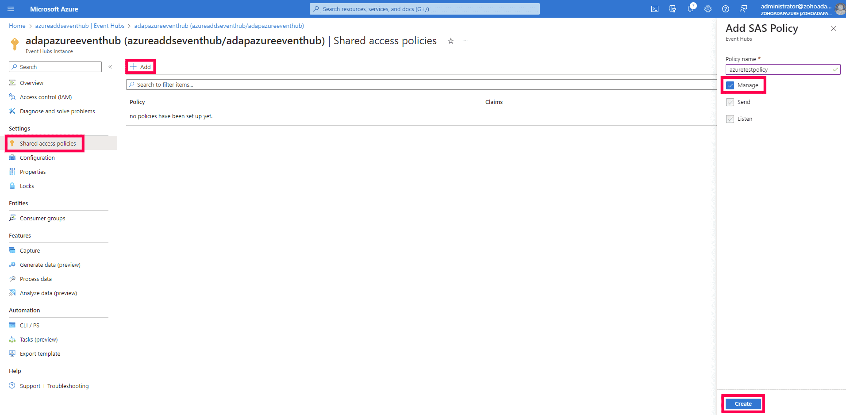The height and width of the screenshot is (415, 846).
Task: Click the Claims column header
Action: click(x=494, y=102)
